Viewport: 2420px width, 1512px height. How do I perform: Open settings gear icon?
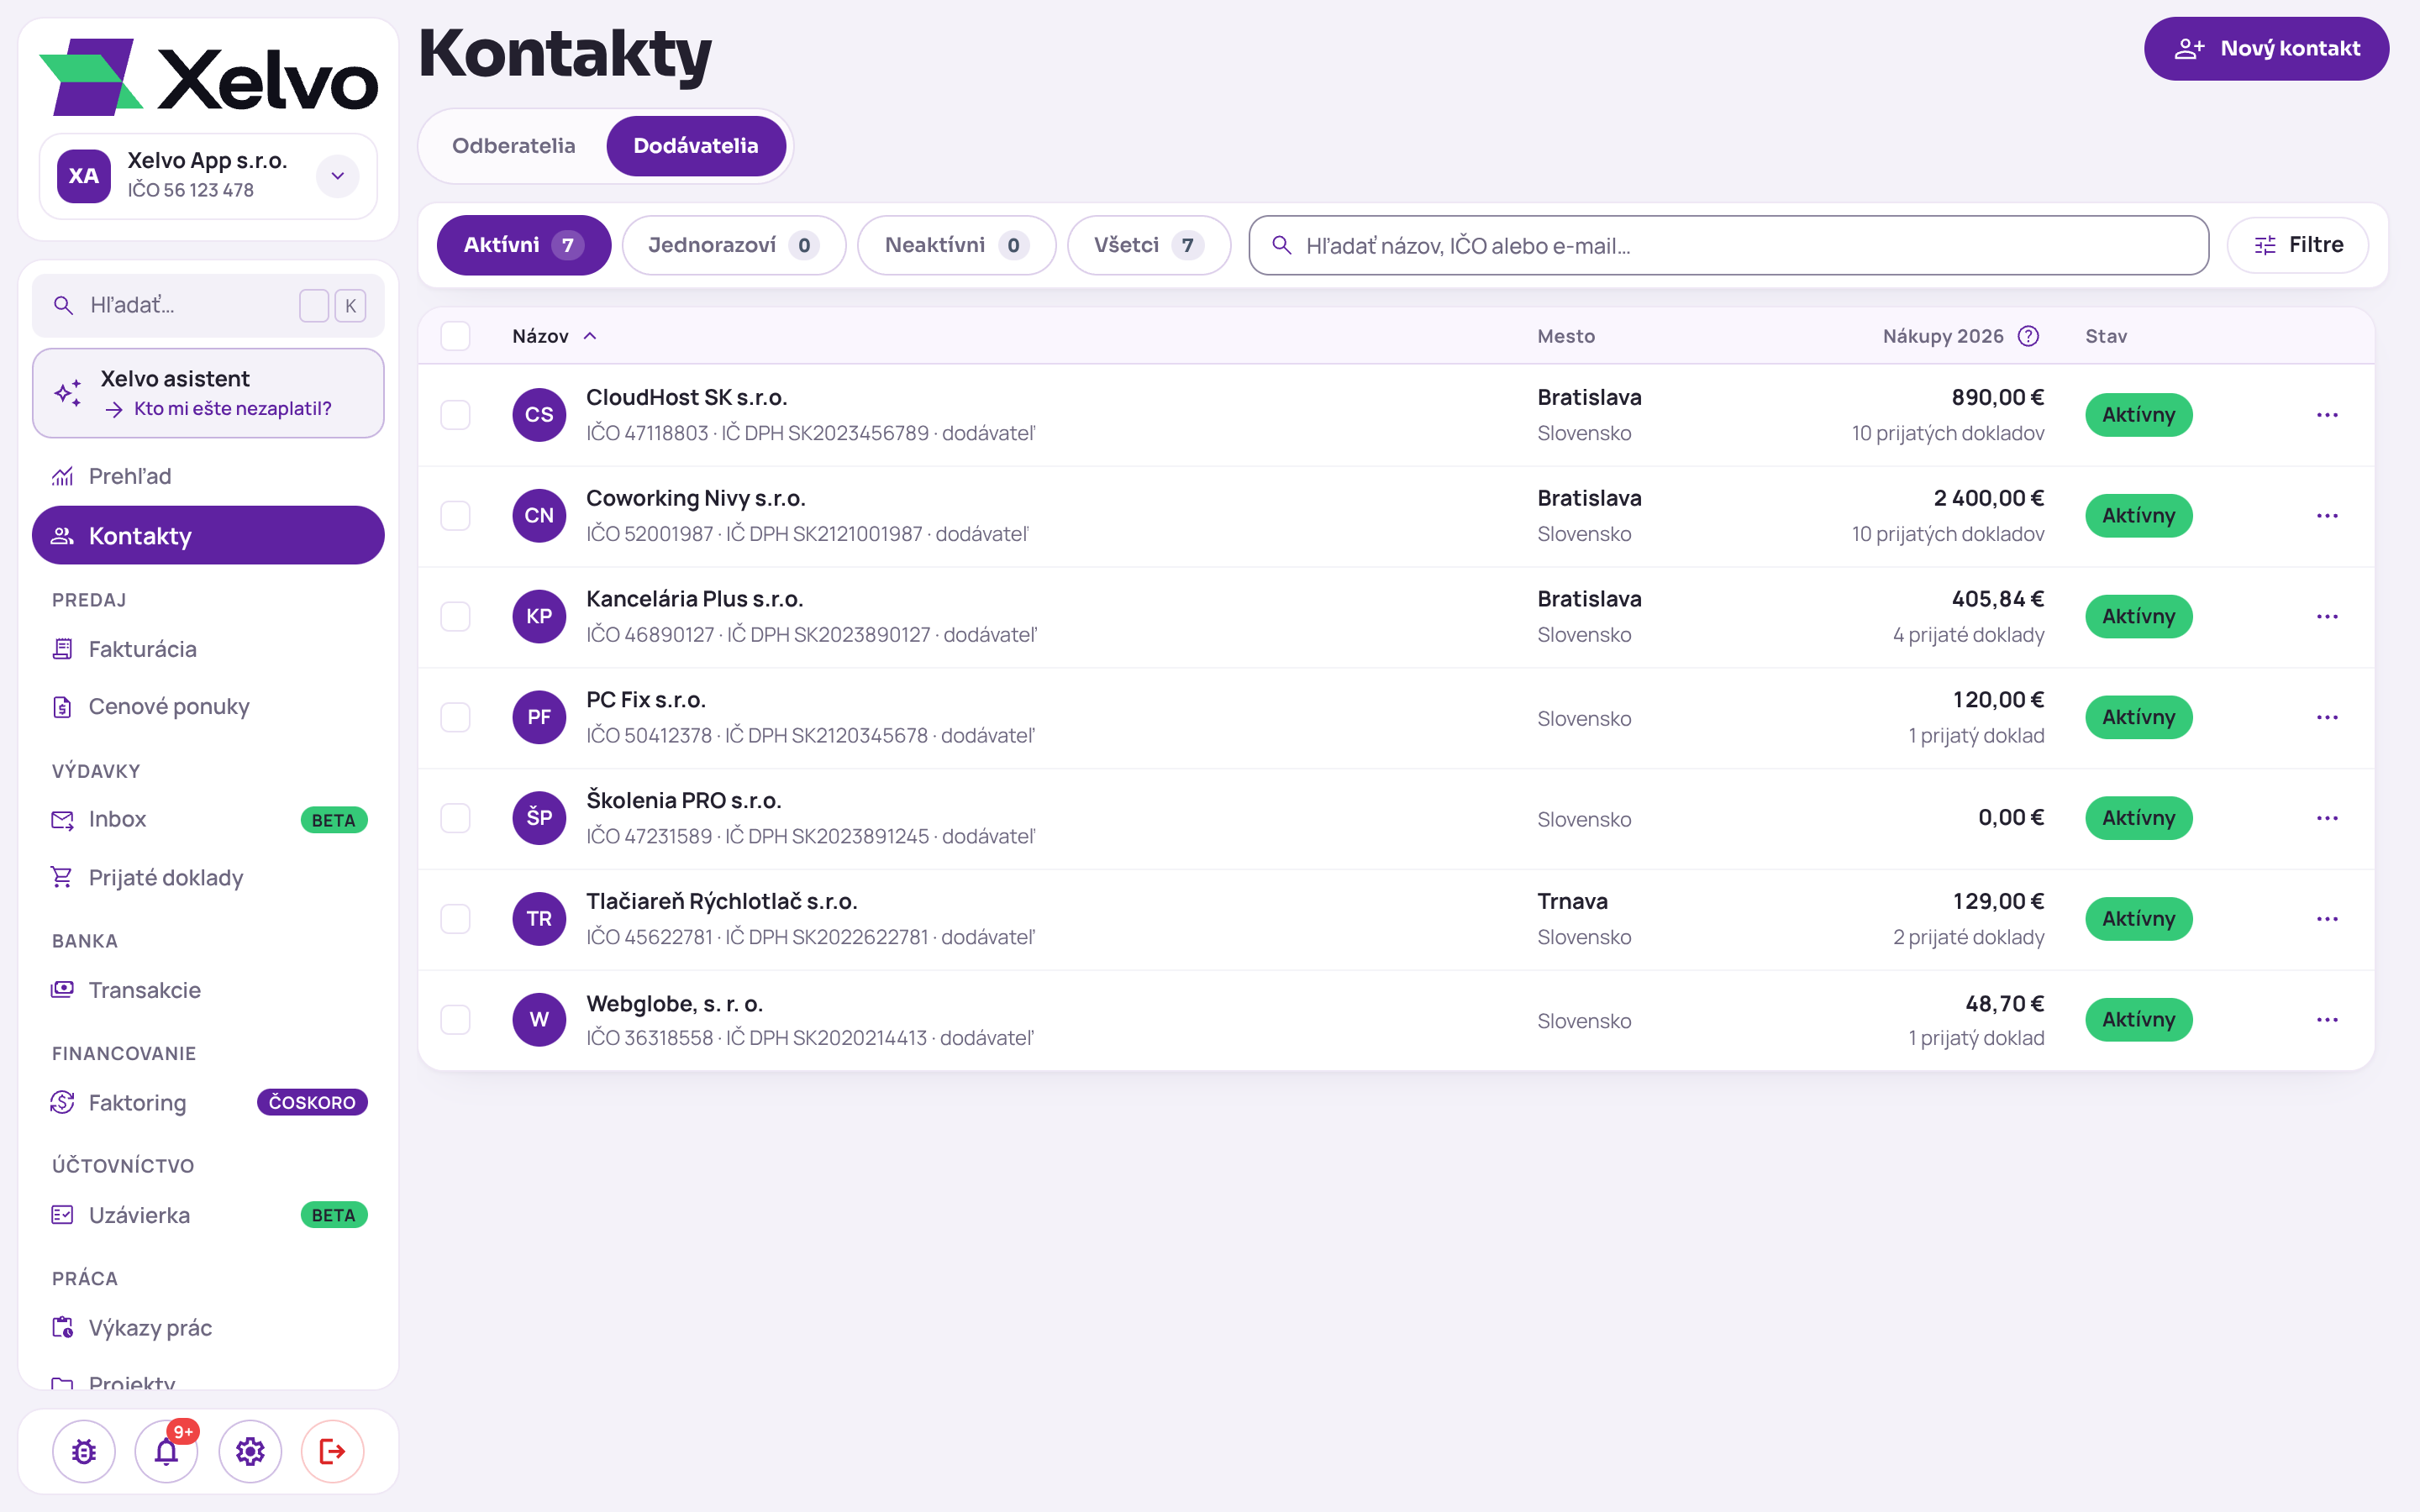250,1451
